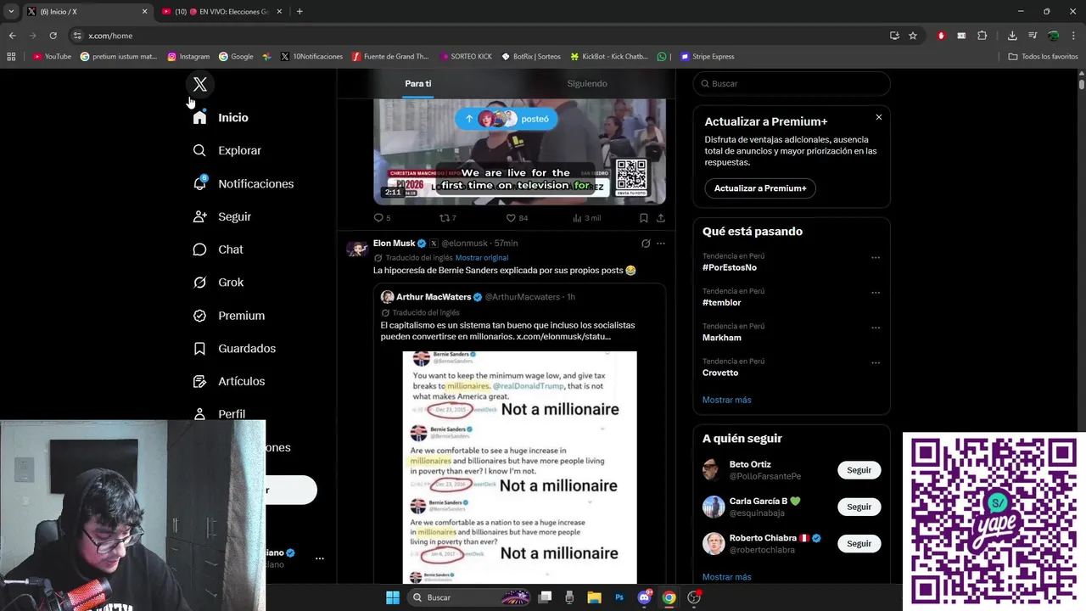
Task: Open Guardados bookmarks in sidebar
Action: tap(234, 349)
